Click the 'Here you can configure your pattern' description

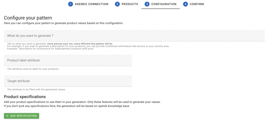pyautogui.click(x=64, y=23)
